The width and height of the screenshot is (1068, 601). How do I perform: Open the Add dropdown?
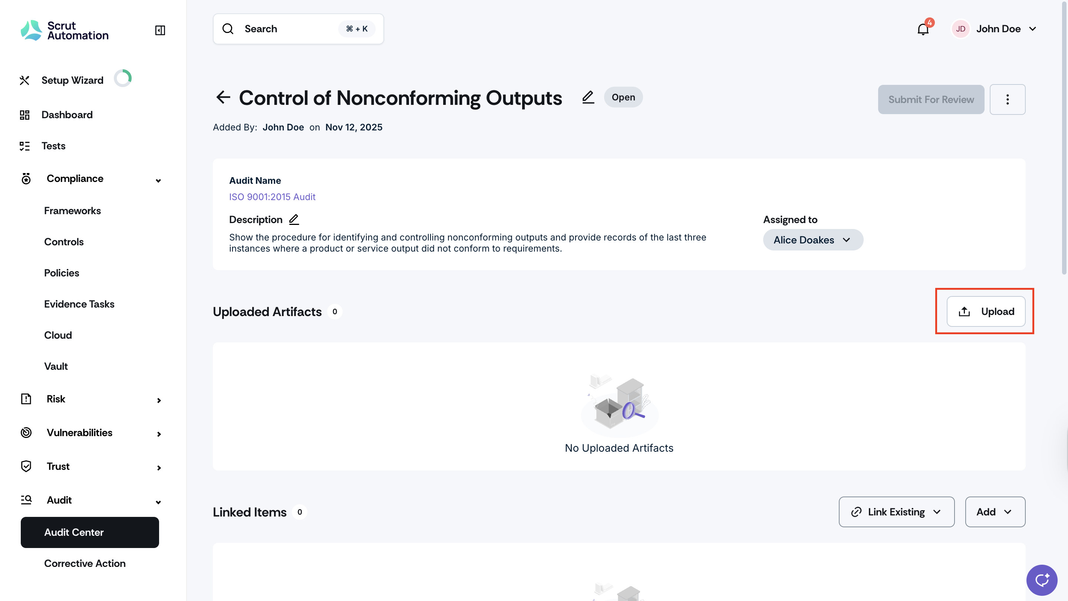pos(995,512)
